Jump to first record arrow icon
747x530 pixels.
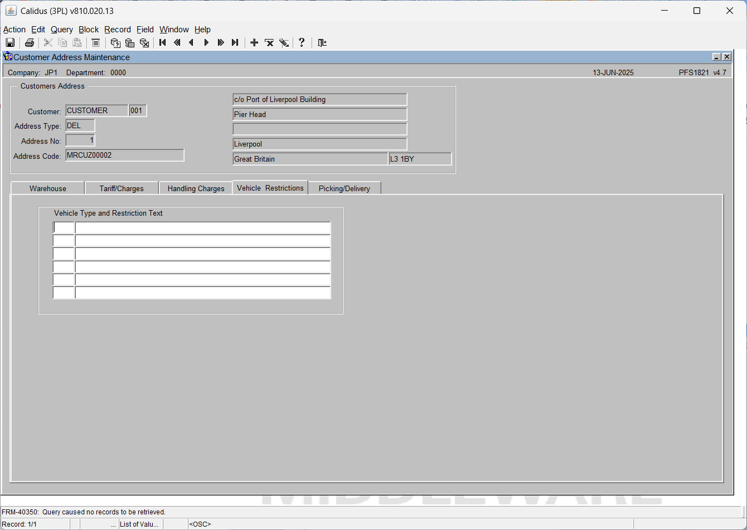coord(163,43)
